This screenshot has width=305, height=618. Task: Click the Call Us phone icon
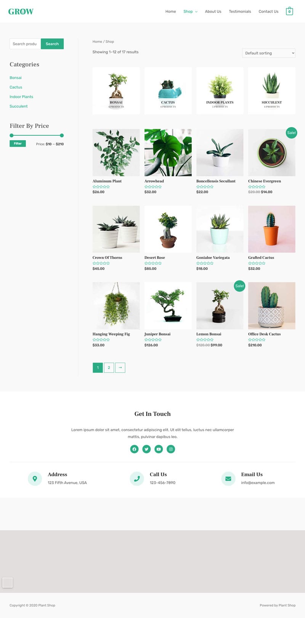[137, 478]
